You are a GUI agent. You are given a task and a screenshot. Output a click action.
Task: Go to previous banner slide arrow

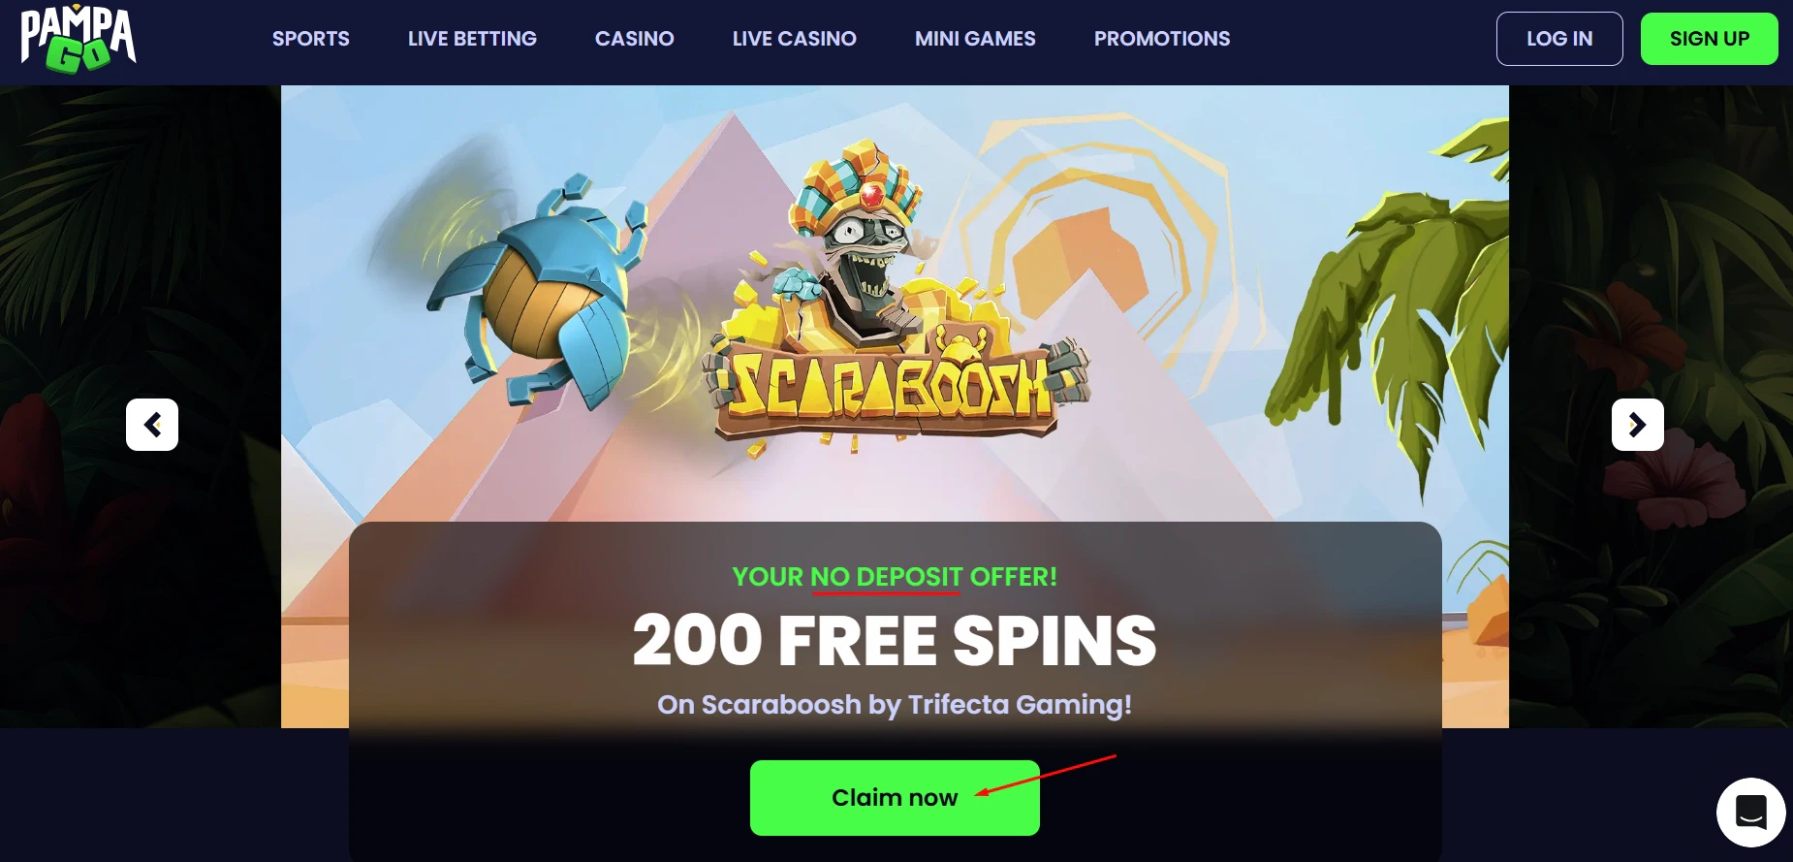152,425
